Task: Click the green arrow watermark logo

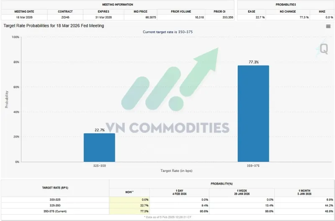Action: point(176,80)
